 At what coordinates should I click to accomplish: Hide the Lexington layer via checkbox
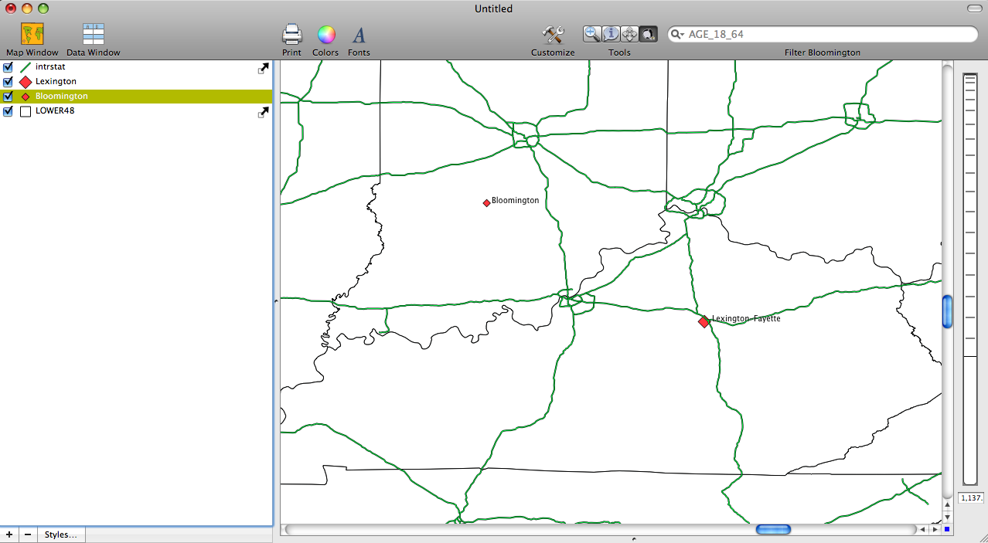pos(9,82)
